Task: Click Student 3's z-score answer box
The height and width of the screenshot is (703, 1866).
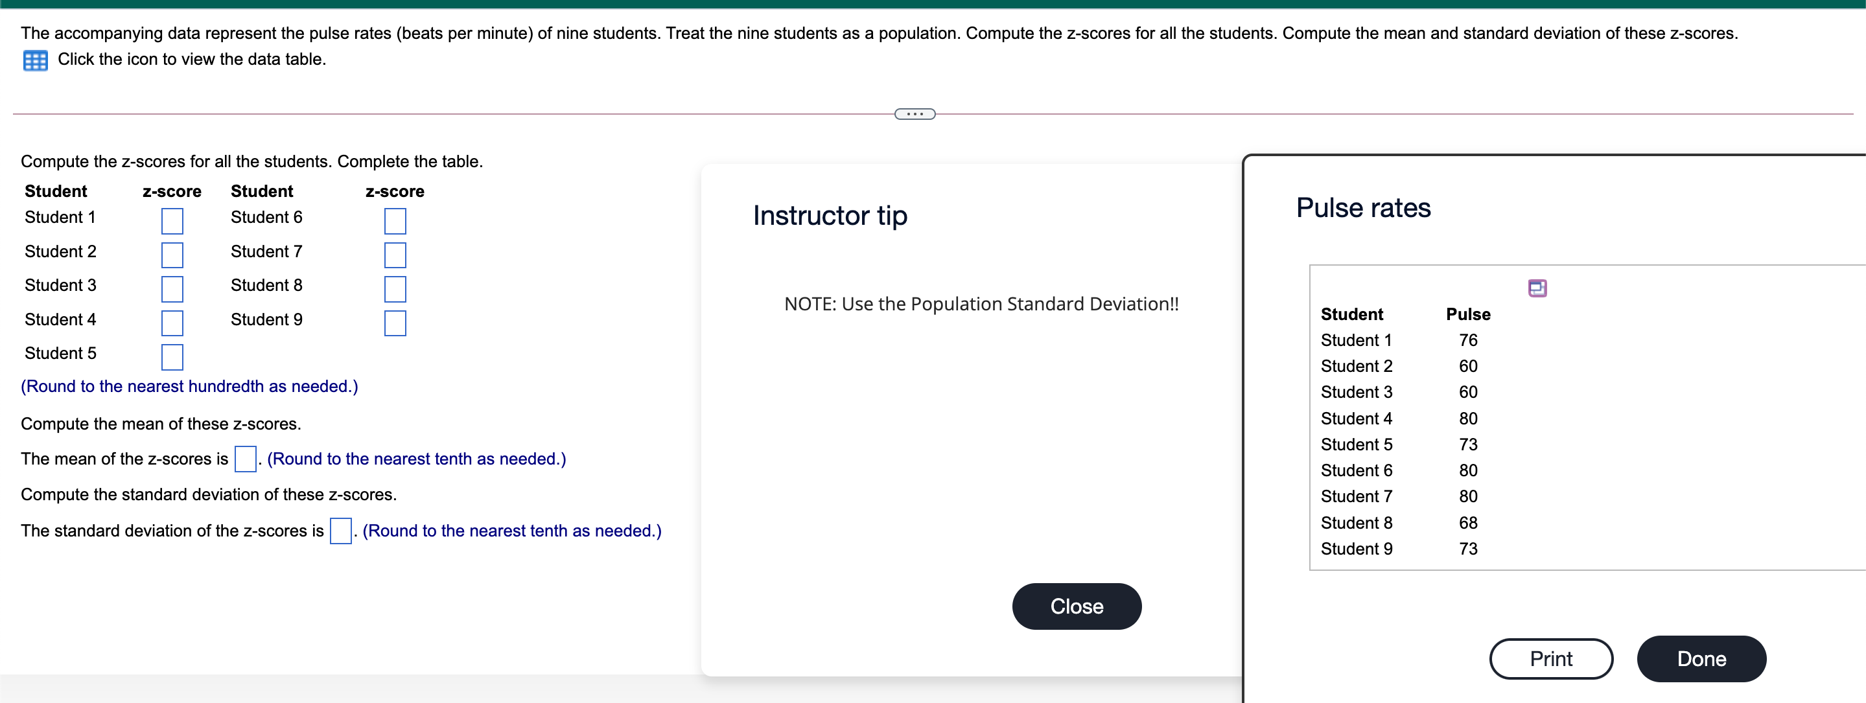Action: point(172,289)
